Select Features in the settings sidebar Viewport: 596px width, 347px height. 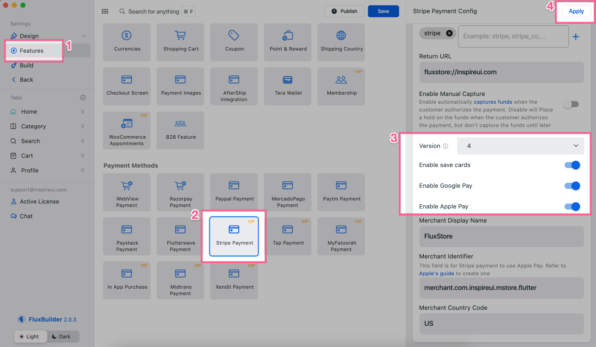click(x=32, y=51)
